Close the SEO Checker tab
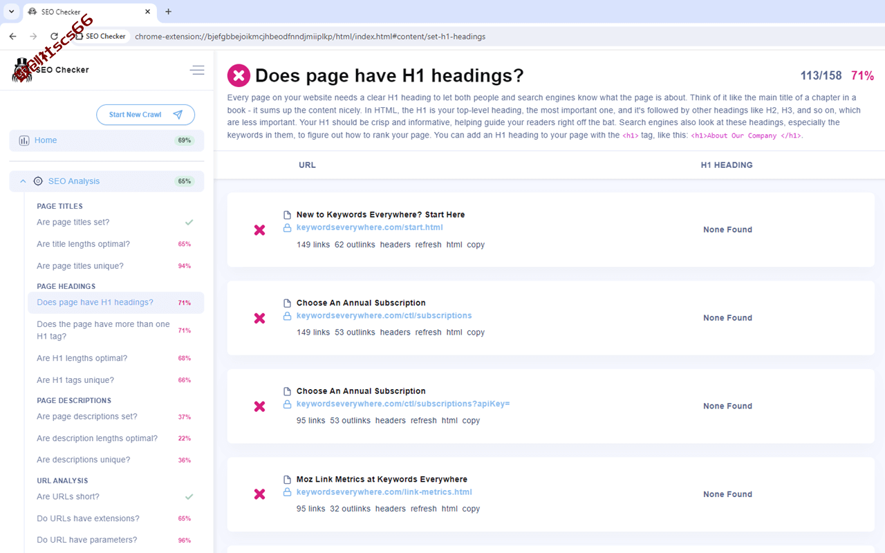The width and height of the screenshot is (885, 553). click(x=148, y=12)
